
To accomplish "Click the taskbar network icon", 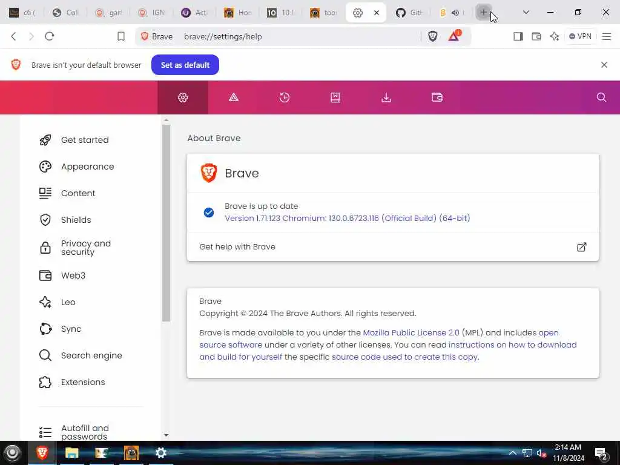I will (527, 453).
